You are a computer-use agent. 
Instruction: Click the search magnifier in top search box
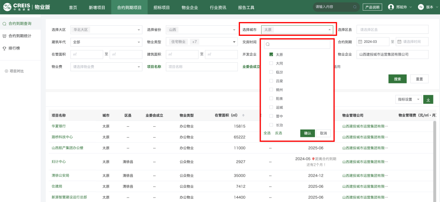coord(355,7)
